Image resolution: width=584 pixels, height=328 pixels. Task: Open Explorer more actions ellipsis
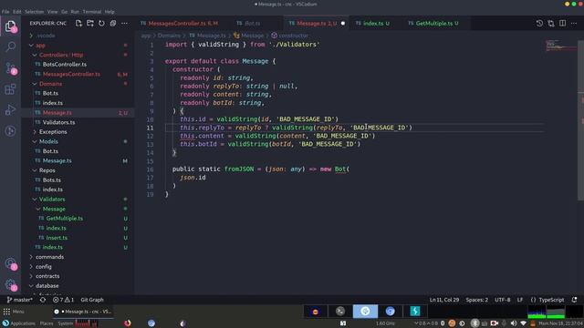click(124, 23)
